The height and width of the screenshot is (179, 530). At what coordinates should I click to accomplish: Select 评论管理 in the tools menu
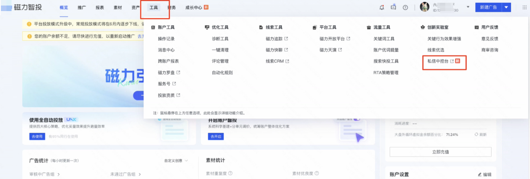click(x=220, y=61)
